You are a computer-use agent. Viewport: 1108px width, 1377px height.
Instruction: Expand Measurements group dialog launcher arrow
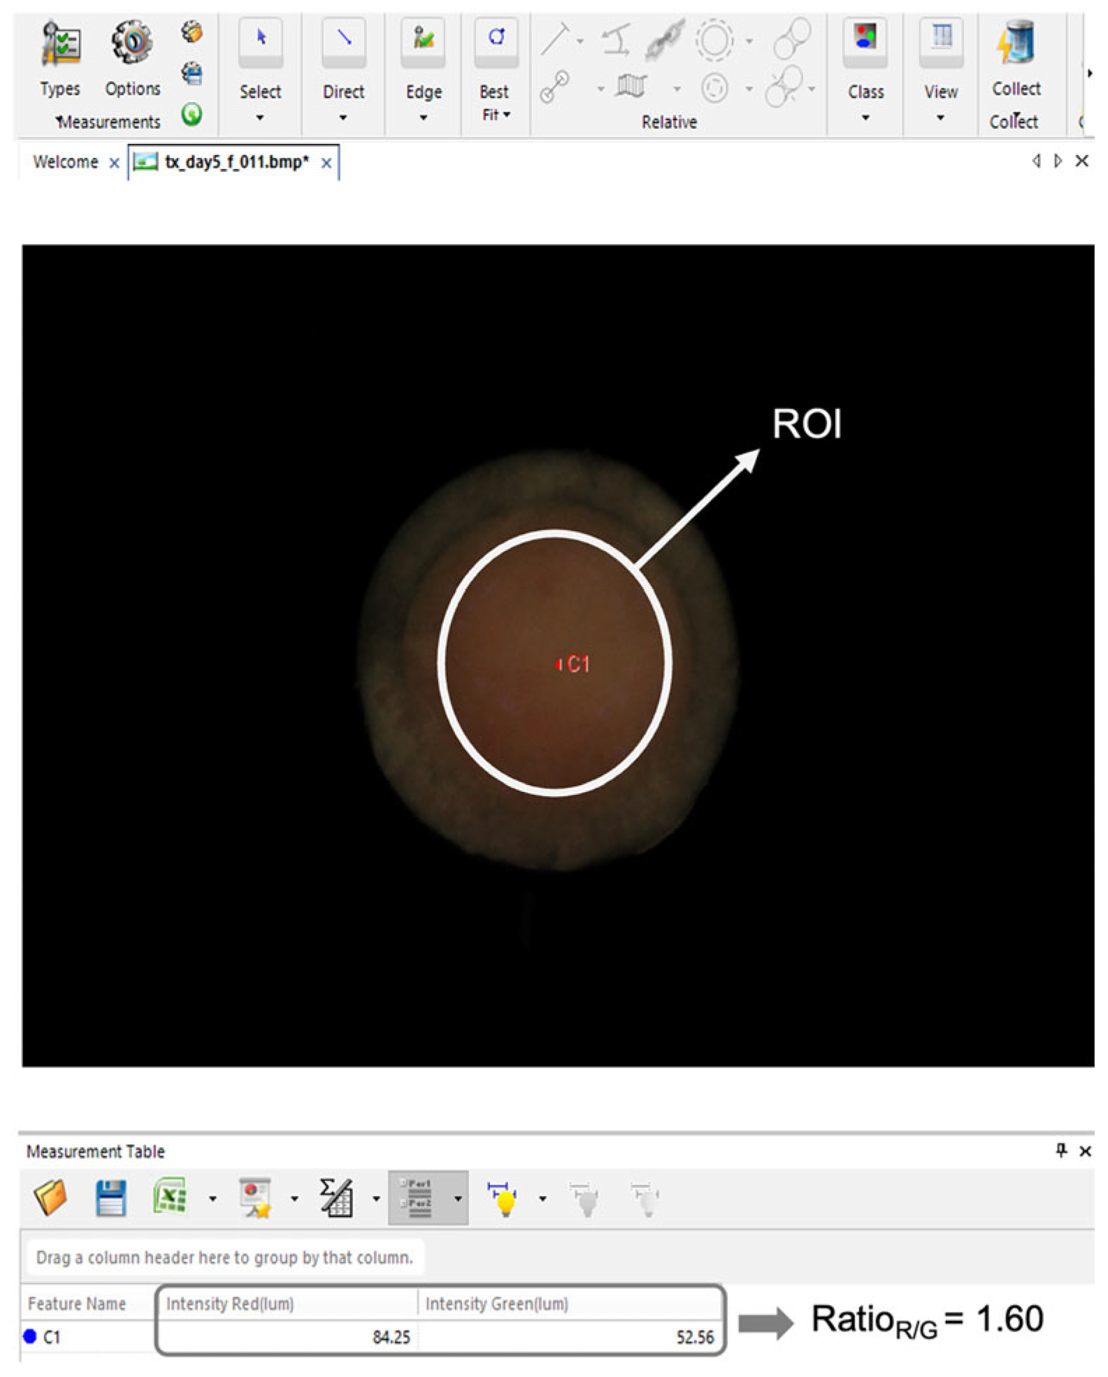(x=59, y=118)
